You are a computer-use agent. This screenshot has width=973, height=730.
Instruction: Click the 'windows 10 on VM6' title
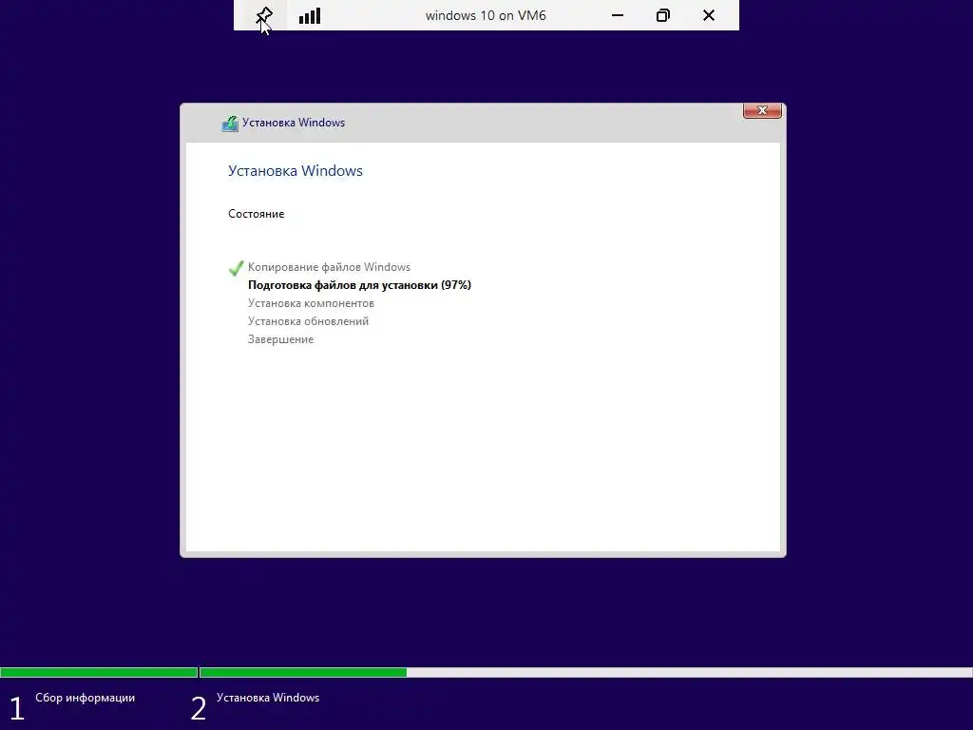486,15
